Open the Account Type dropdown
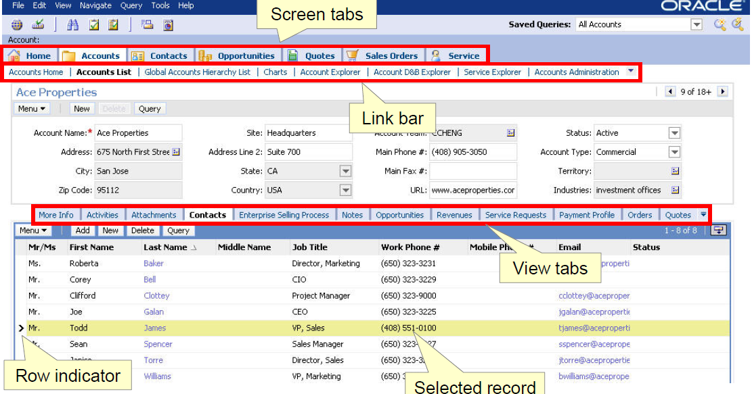752x394 pixels. tap(674, 152)
